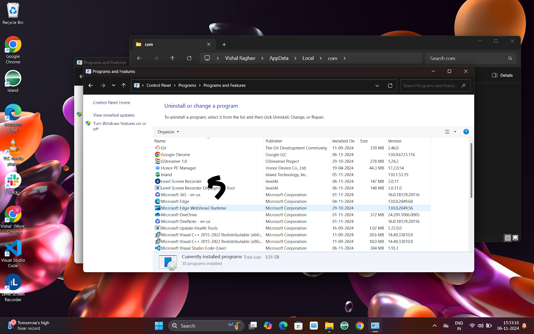
Task: Toggle the Details pane in File Explorer
Action: [x=502, y=75]
